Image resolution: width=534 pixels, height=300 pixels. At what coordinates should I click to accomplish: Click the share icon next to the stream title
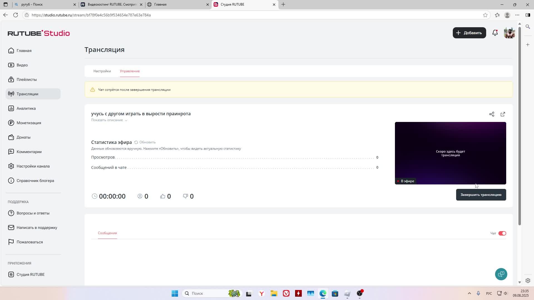491,114
